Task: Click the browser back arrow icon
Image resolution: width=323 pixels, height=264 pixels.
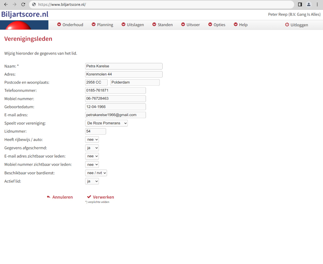Action: (6, 4)
